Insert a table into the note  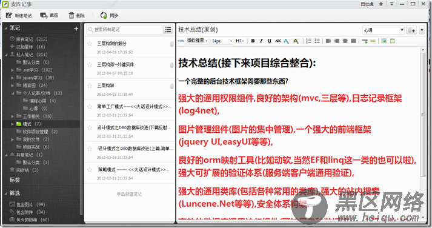[393, 41]
